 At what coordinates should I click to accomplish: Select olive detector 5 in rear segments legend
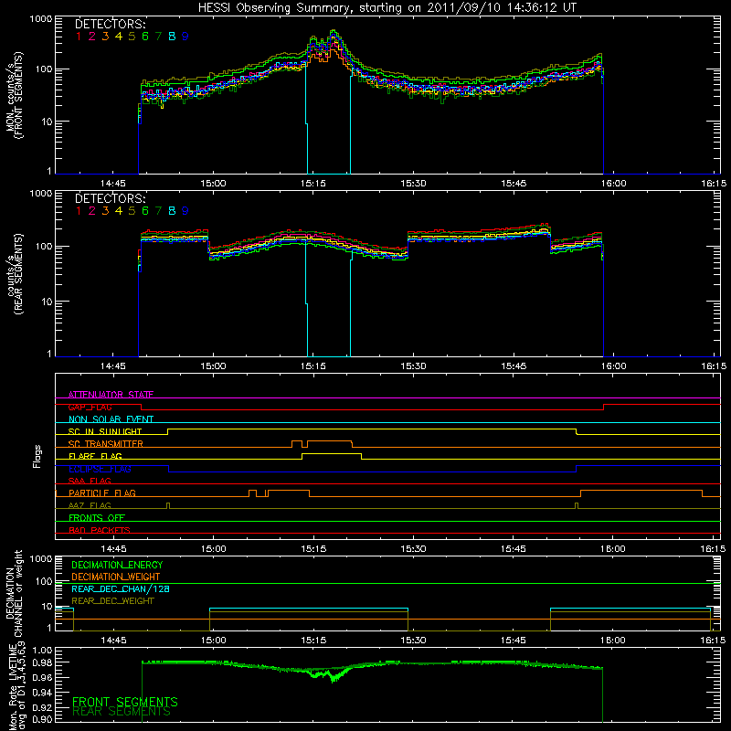132,211
